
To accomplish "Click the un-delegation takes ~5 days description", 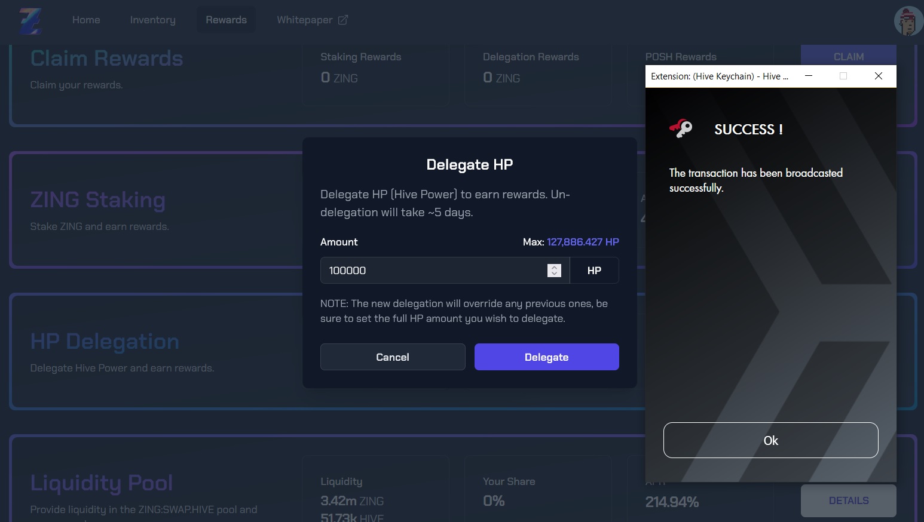I will coord(445,203).
